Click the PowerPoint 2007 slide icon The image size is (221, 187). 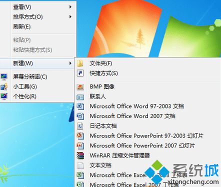[80, 145]
